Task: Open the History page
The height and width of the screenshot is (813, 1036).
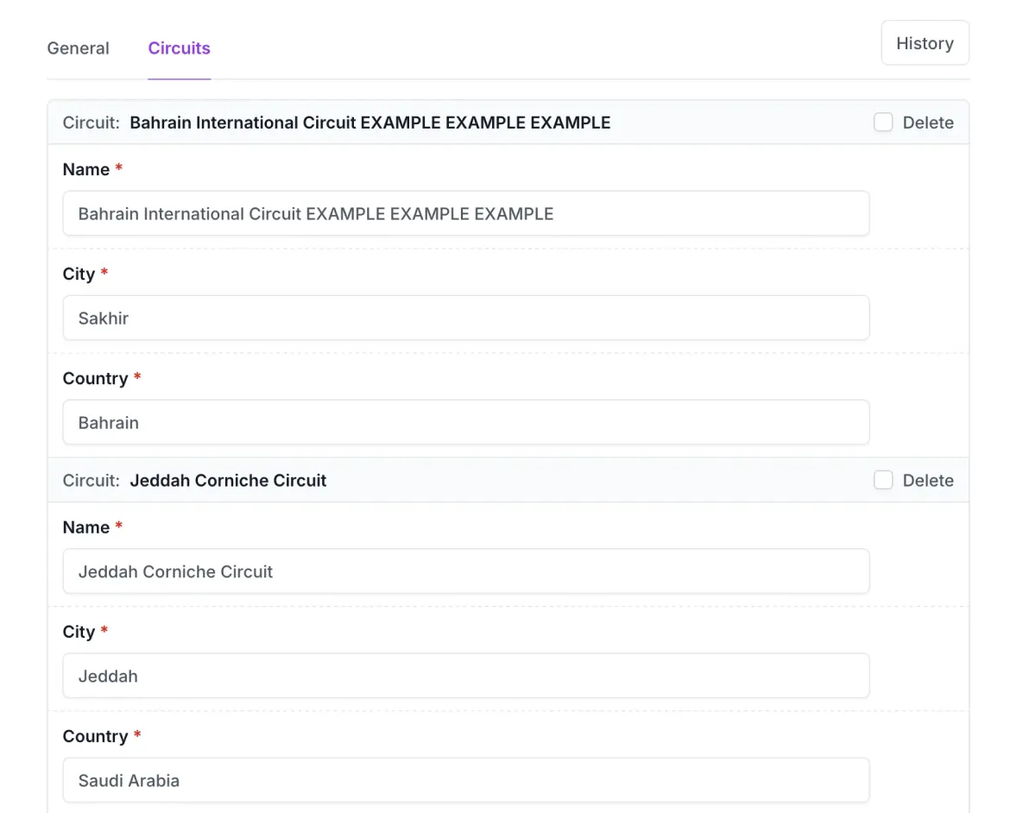Action: tap(925, 43)
